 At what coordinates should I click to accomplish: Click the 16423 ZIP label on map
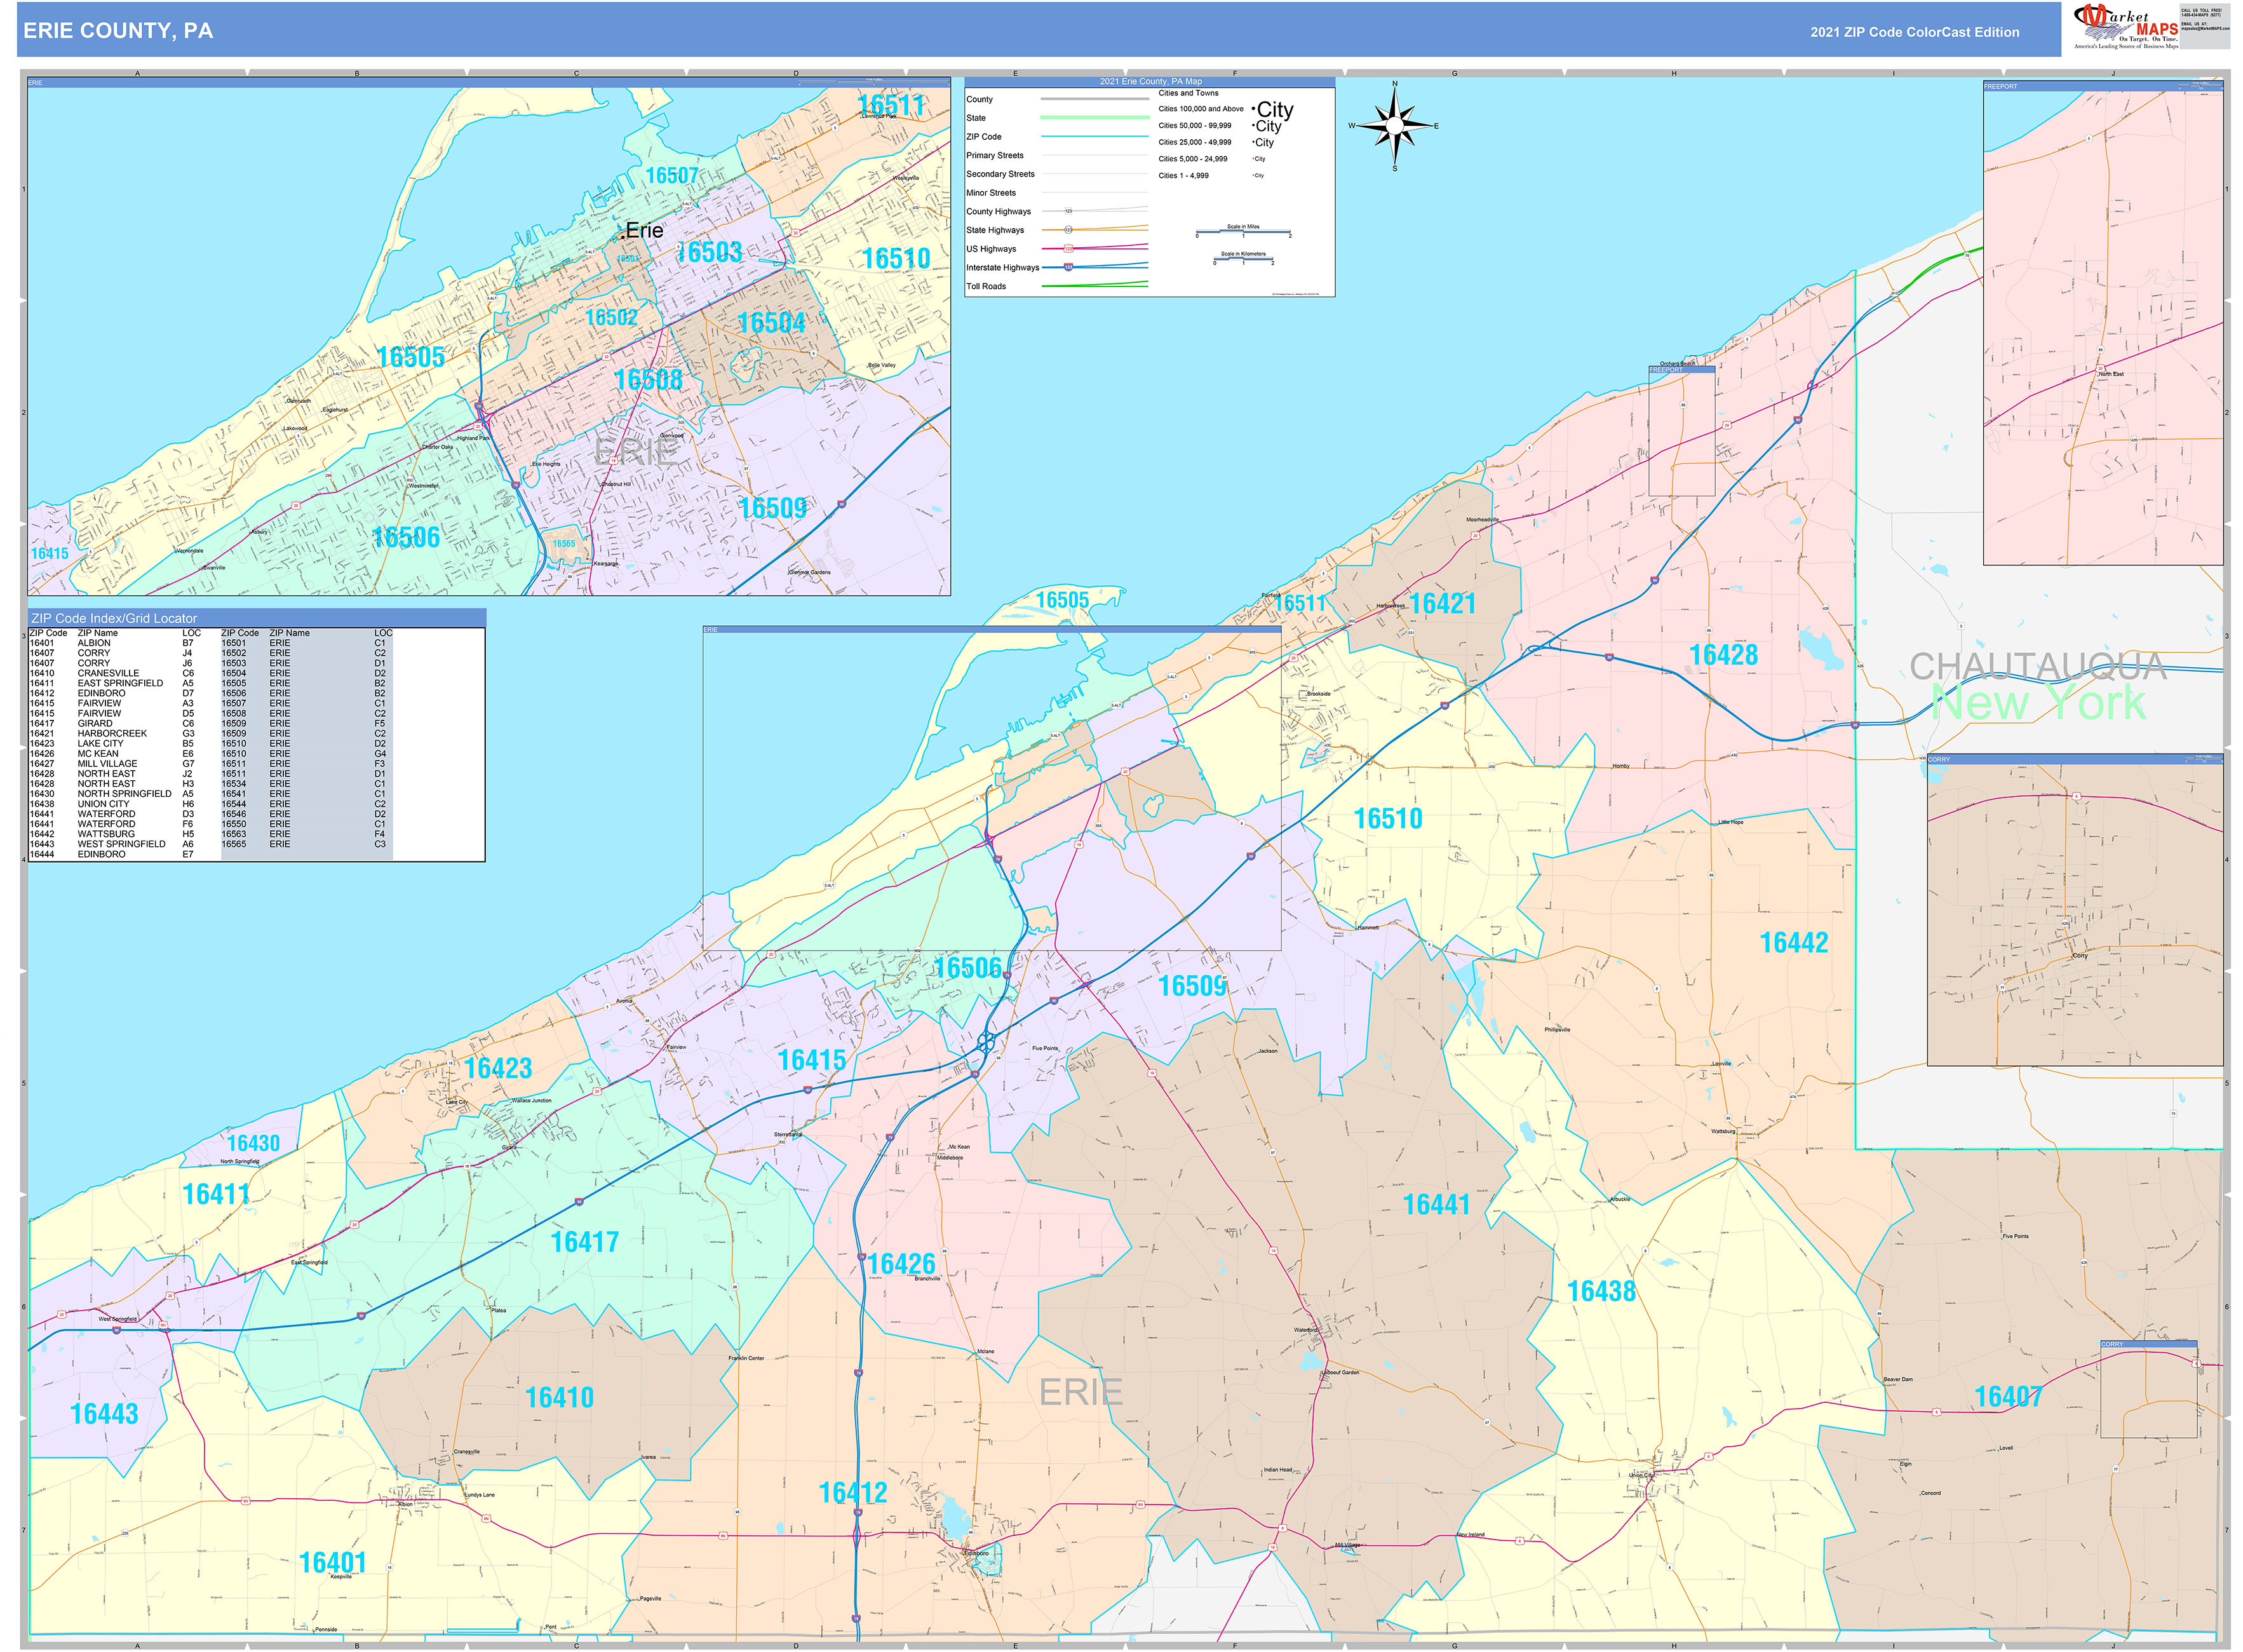498,1069
